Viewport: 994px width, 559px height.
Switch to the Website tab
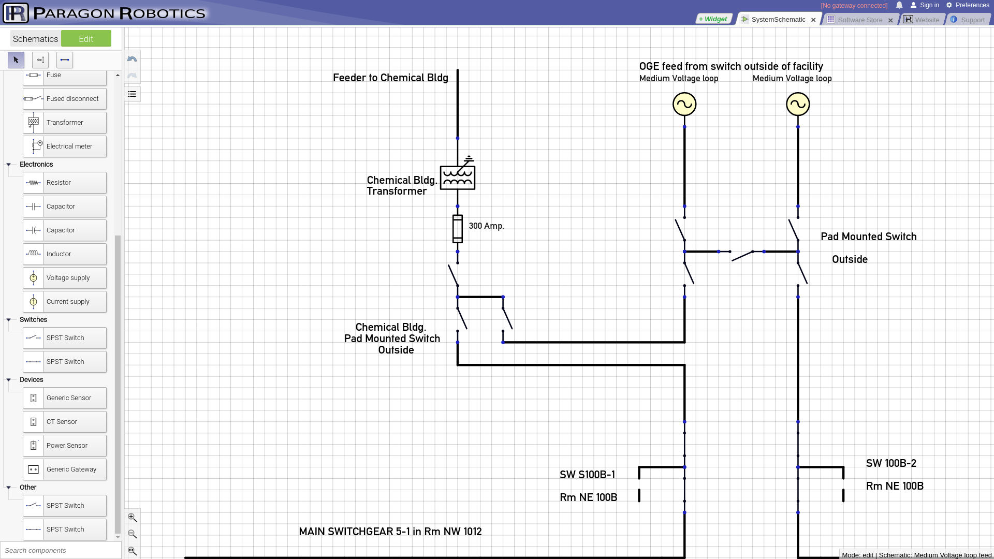point(922,20)
